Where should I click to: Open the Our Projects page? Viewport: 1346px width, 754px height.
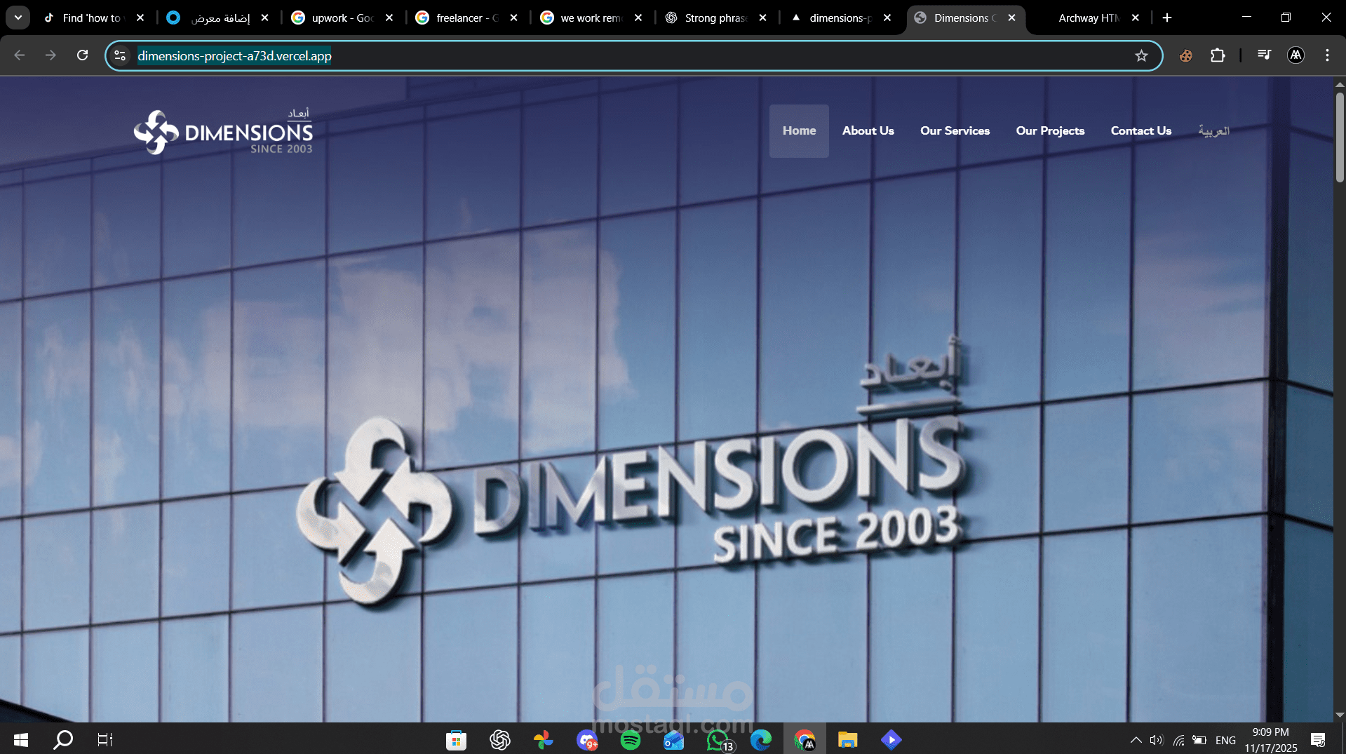pos(1050,130)
